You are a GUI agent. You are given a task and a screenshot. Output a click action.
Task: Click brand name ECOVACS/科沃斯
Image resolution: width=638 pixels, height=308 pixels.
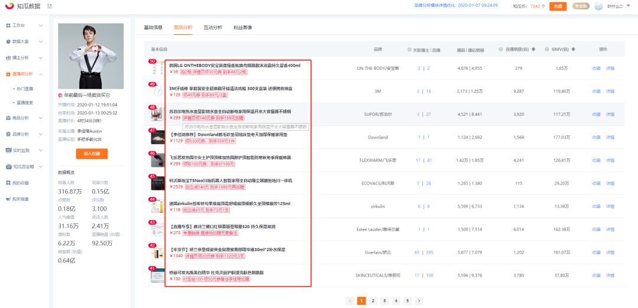point(378,183)
